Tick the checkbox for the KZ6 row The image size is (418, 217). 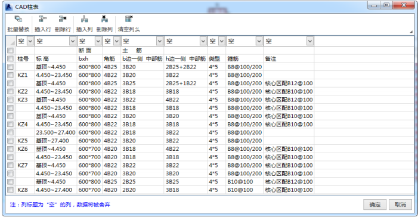point(10,149)
